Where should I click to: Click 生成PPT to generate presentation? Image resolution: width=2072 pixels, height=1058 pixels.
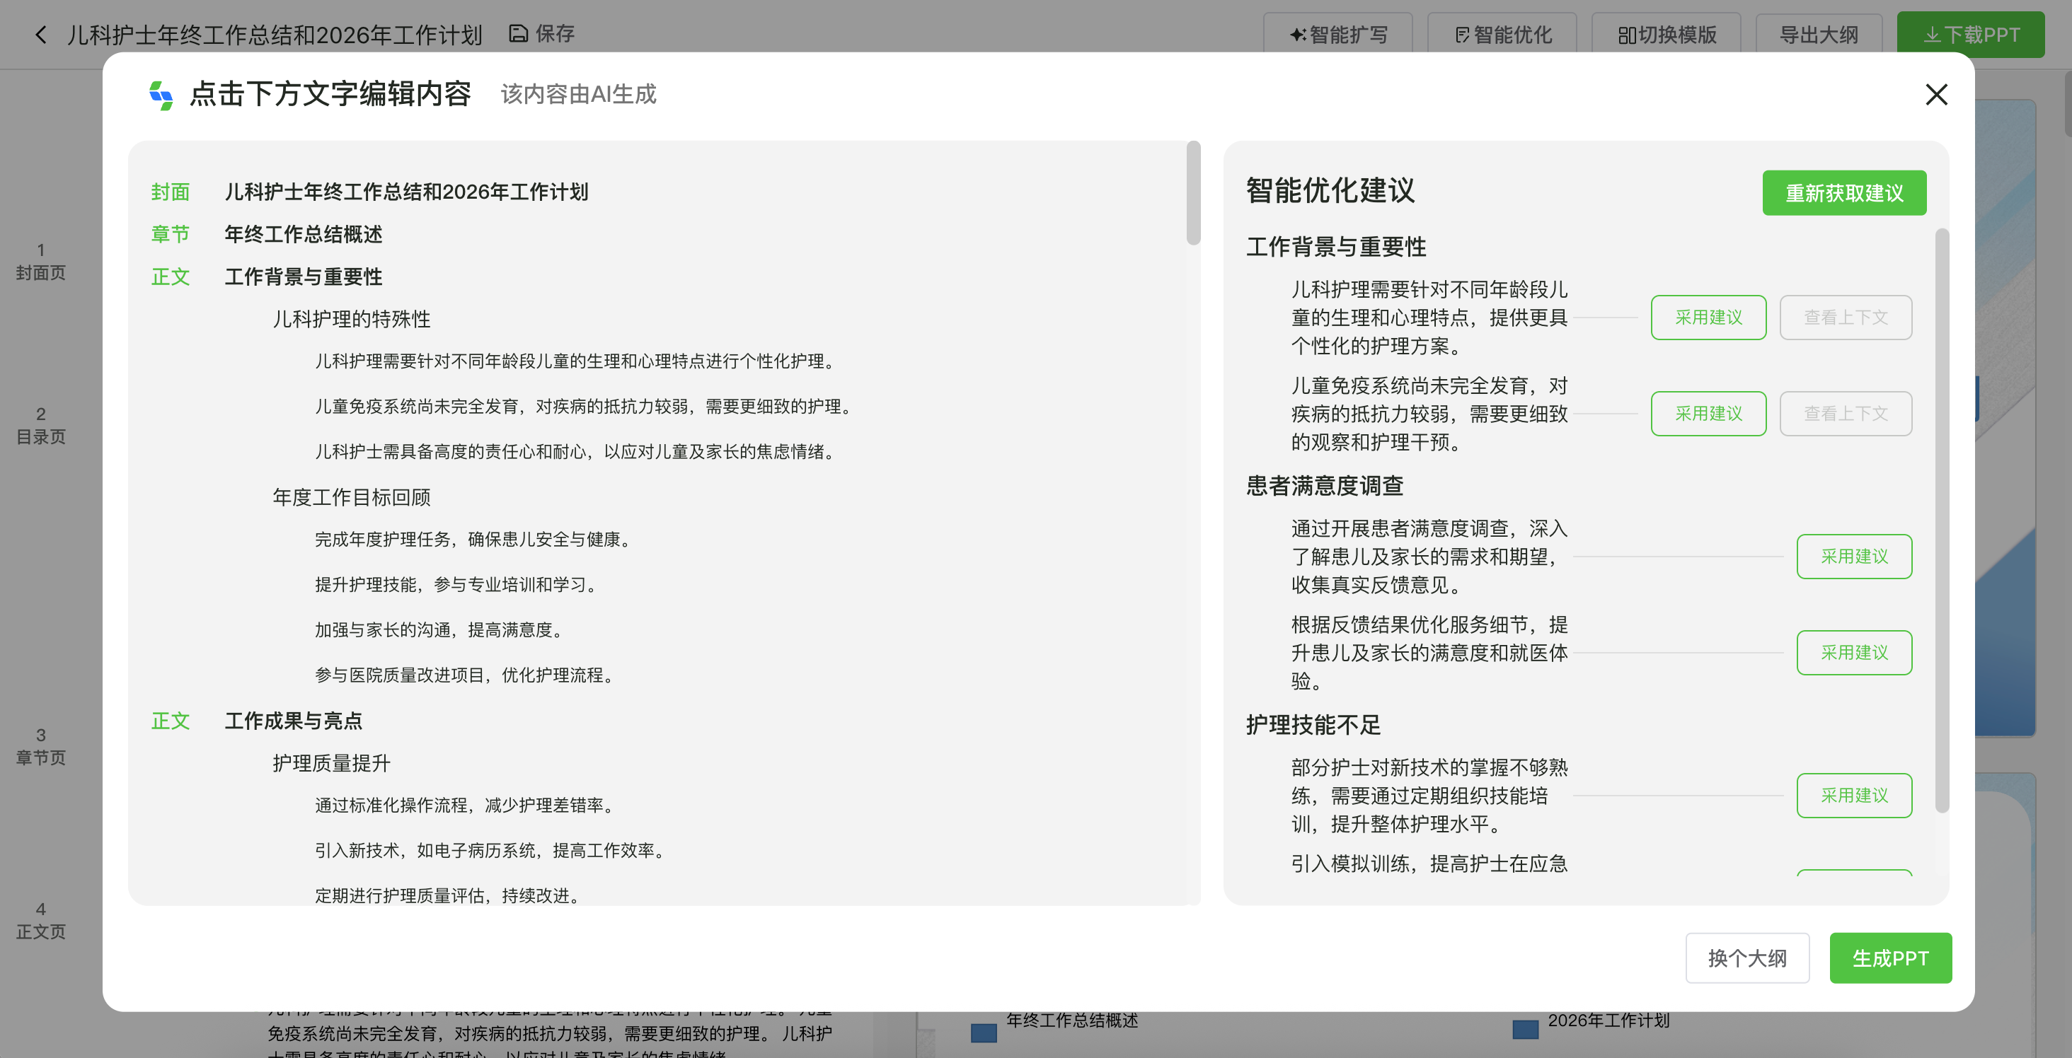(1890, 958)
